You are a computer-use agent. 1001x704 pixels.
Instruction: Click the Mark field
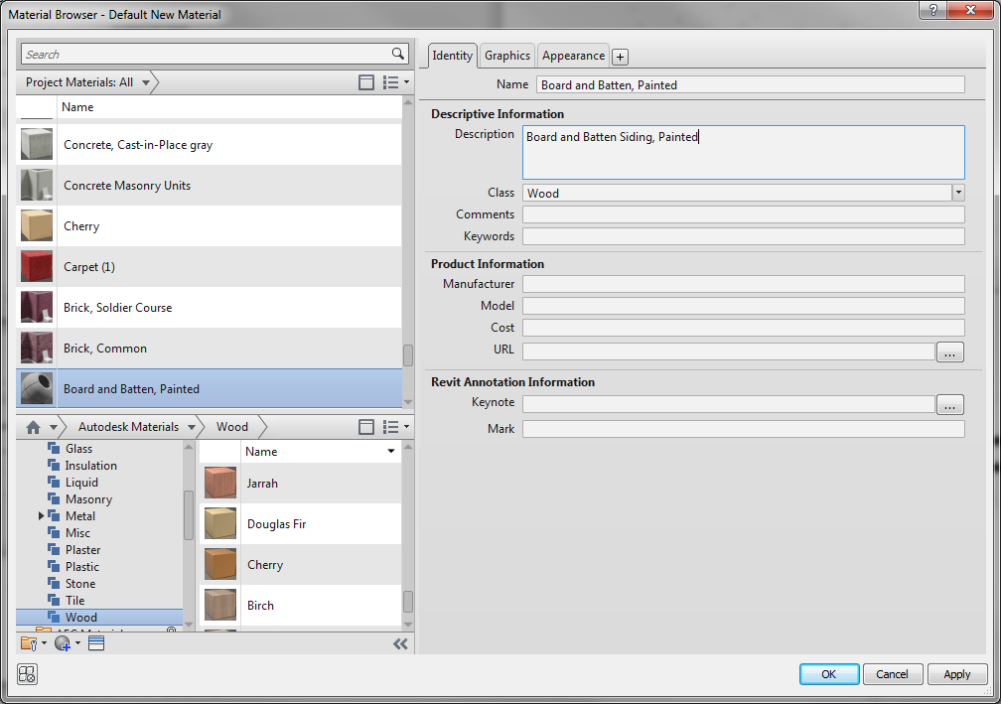click(x=743, y=429)
